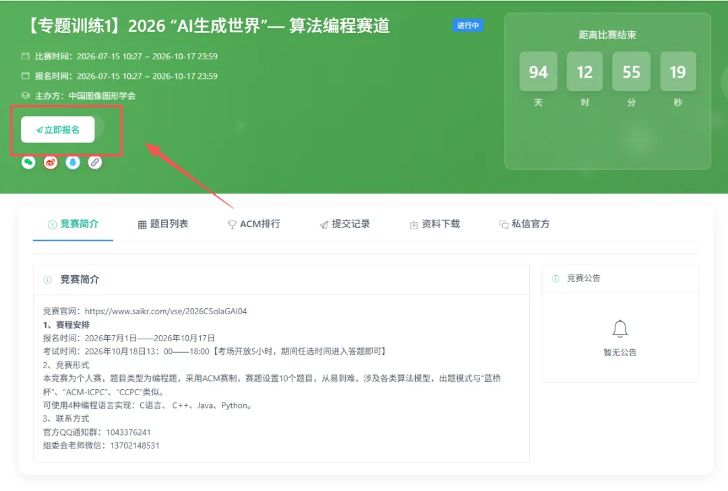Go to the 资料下载 tab

click(435, 224)
